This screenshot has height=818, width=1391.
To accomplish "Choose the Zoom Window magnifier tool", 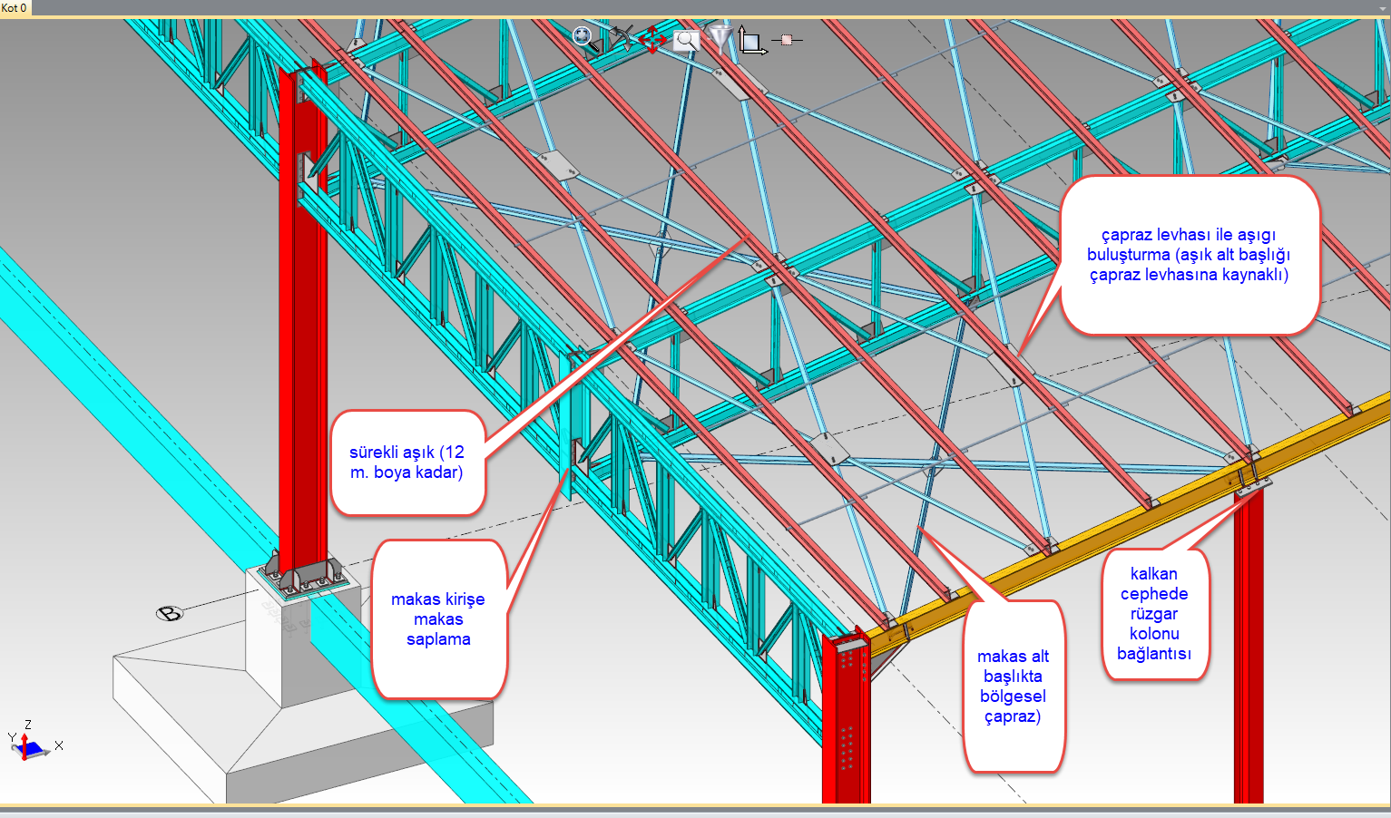I will [686, 40].
